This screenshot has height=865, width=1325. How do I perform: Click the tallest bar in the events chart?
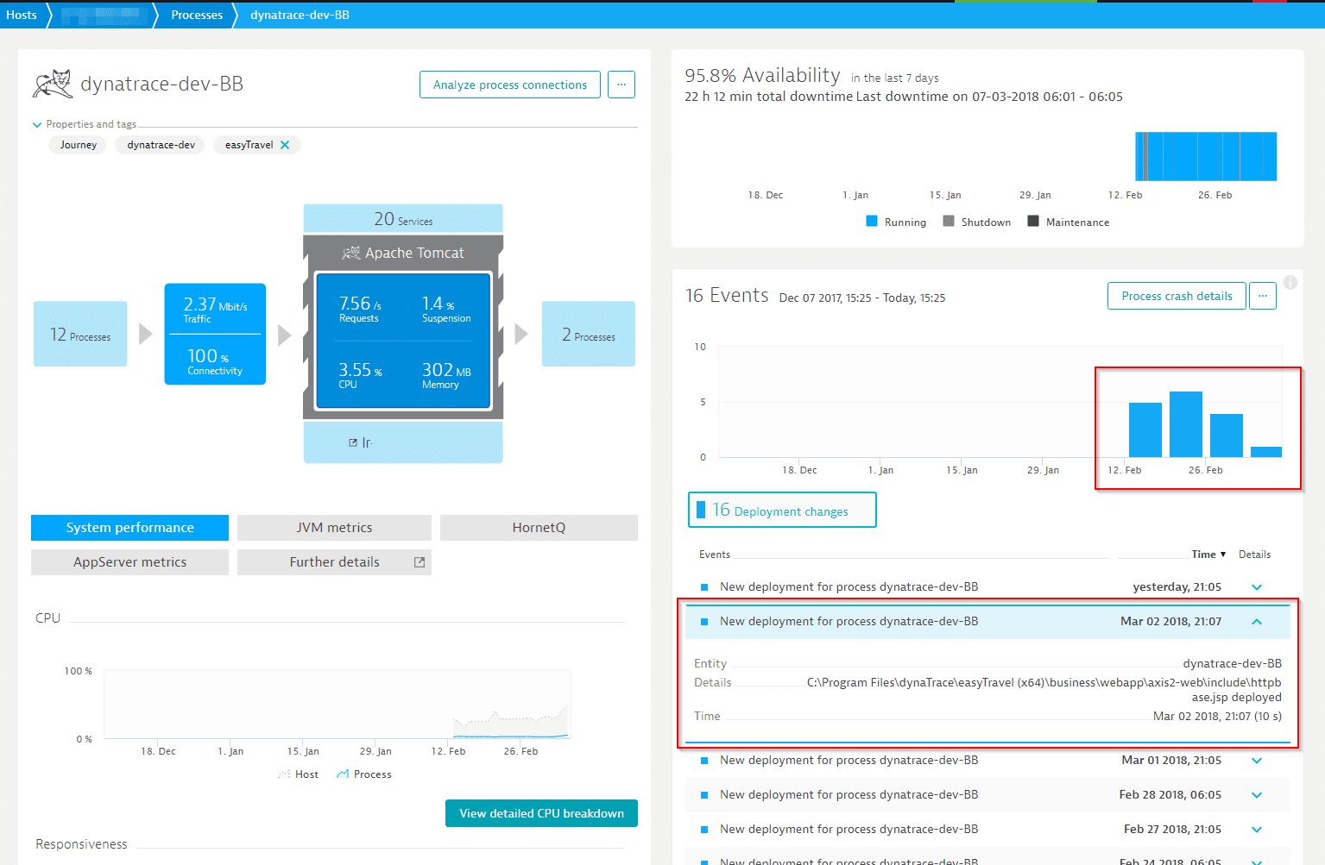[x=1186, y=424]
